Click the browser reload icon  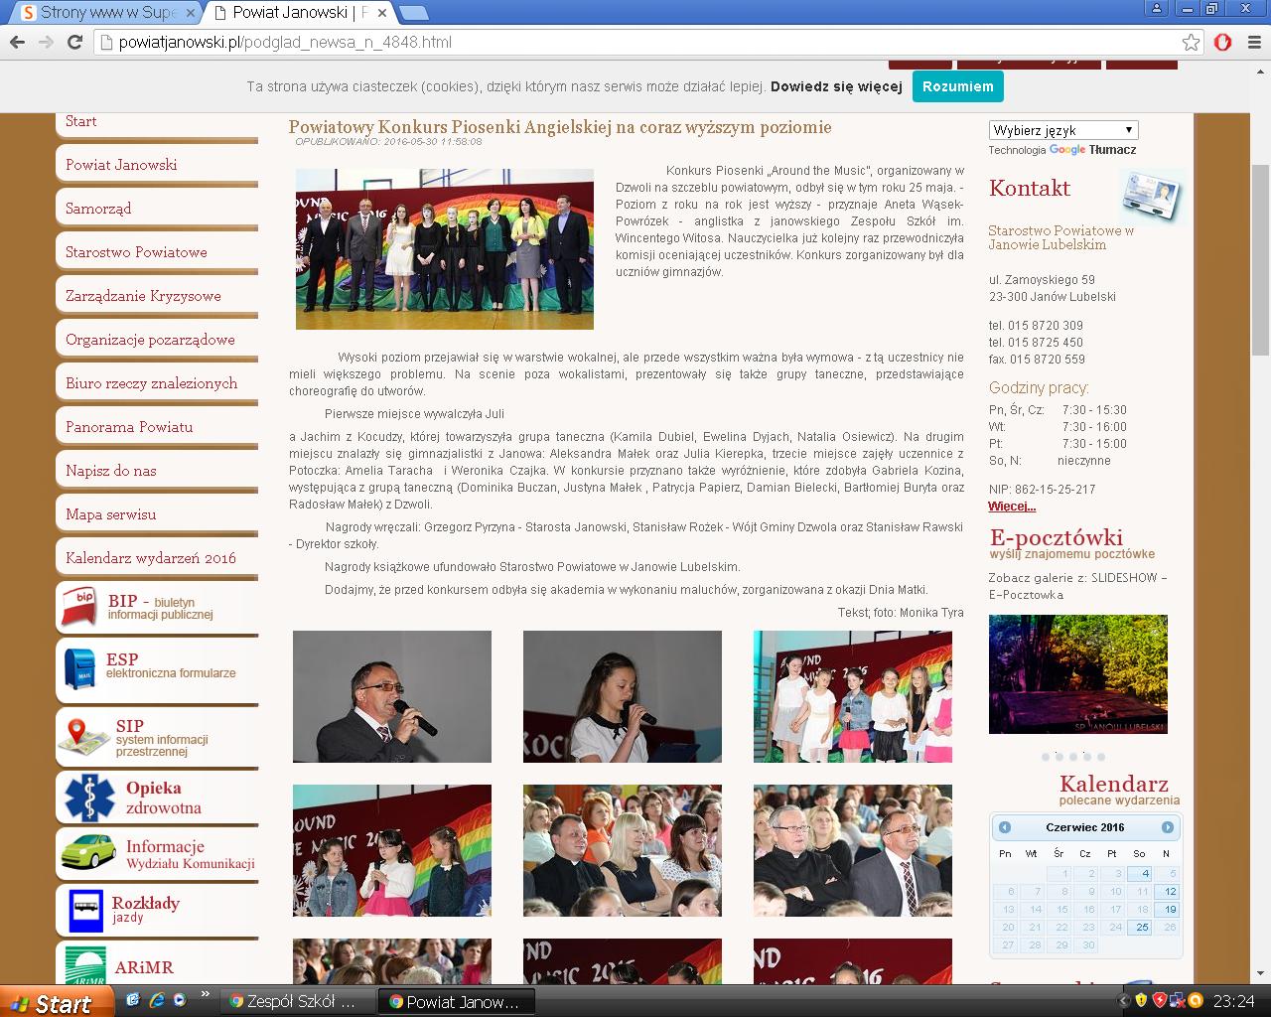[74, 42]
